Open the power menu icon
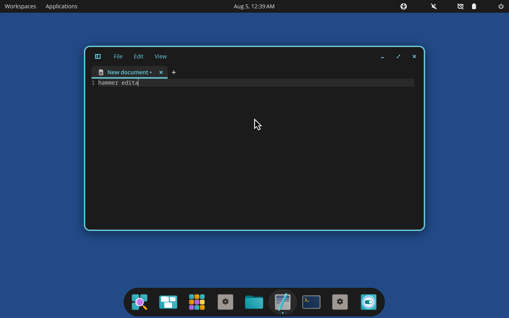 click(501, 6)
